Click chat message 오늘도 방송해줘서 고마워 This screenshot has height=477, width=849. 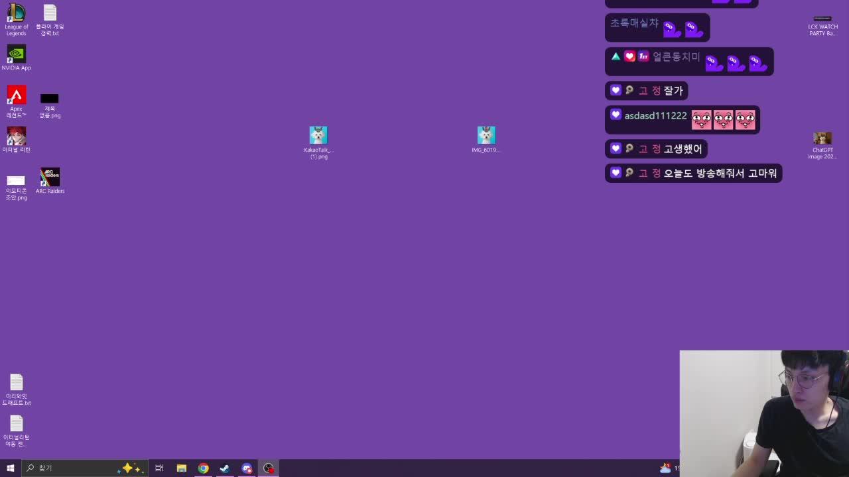coord(720,173)
